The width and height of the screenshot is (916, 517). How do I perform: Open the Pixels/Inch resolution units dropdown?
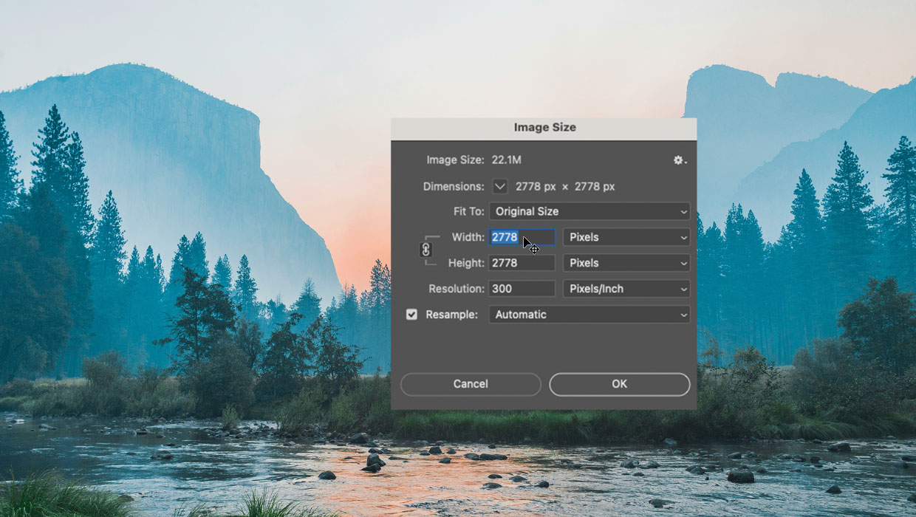click(626, 289)
